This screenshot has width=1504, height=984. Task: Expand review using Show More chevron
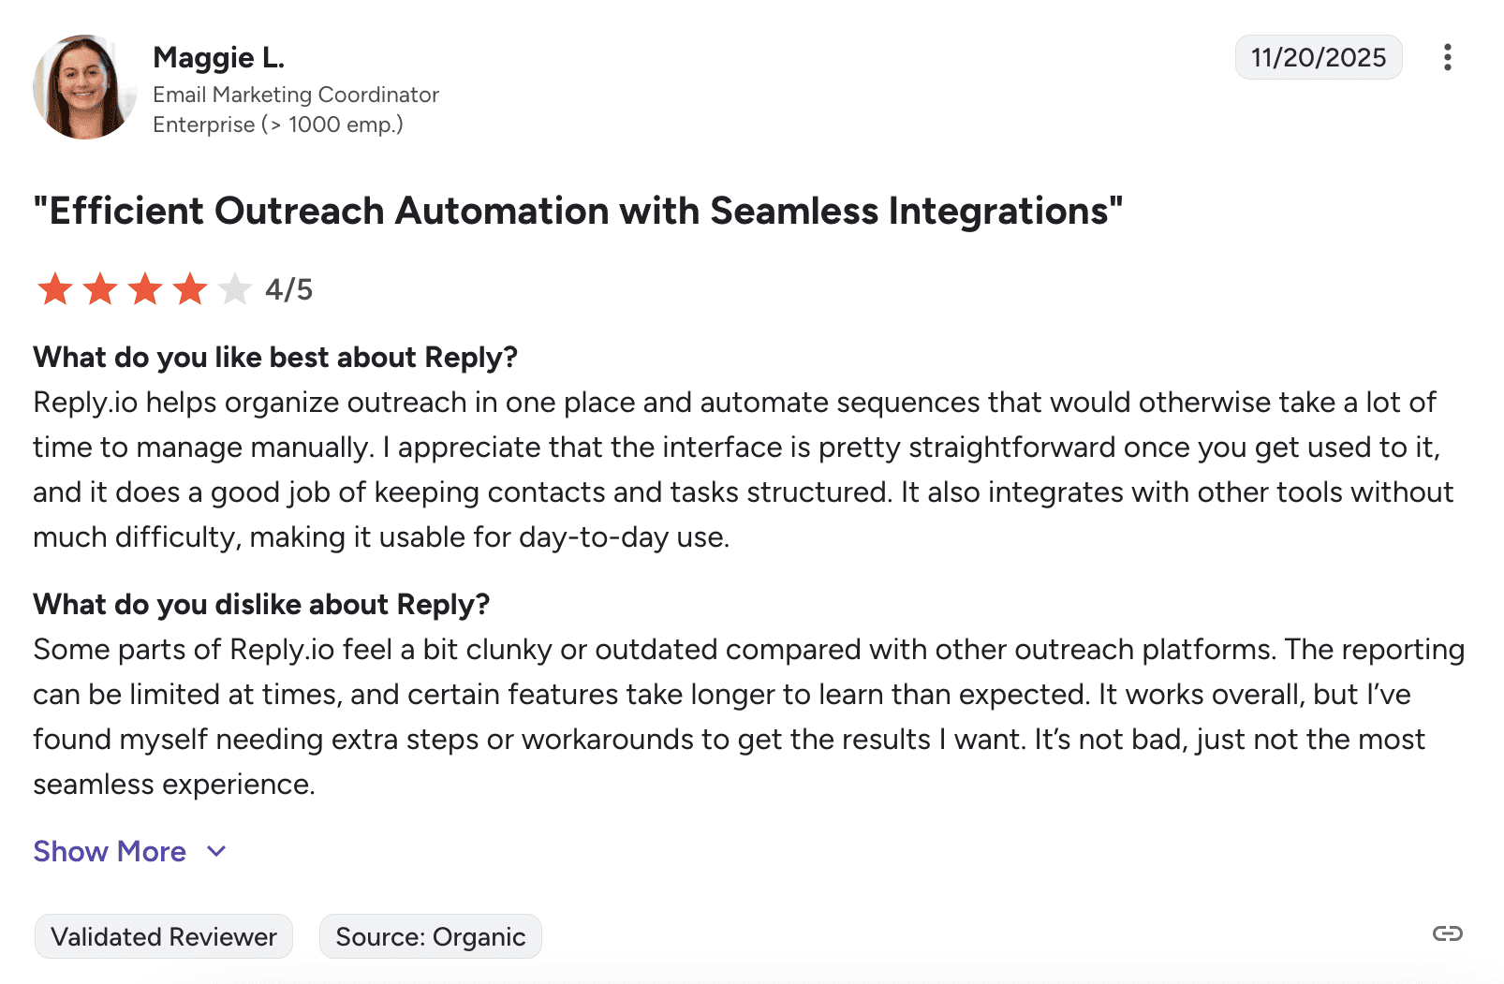[x=216, y=851]
